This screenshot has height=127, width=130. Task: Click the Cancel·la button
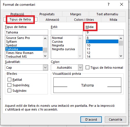pyautogui.click(x=115, y=119)
